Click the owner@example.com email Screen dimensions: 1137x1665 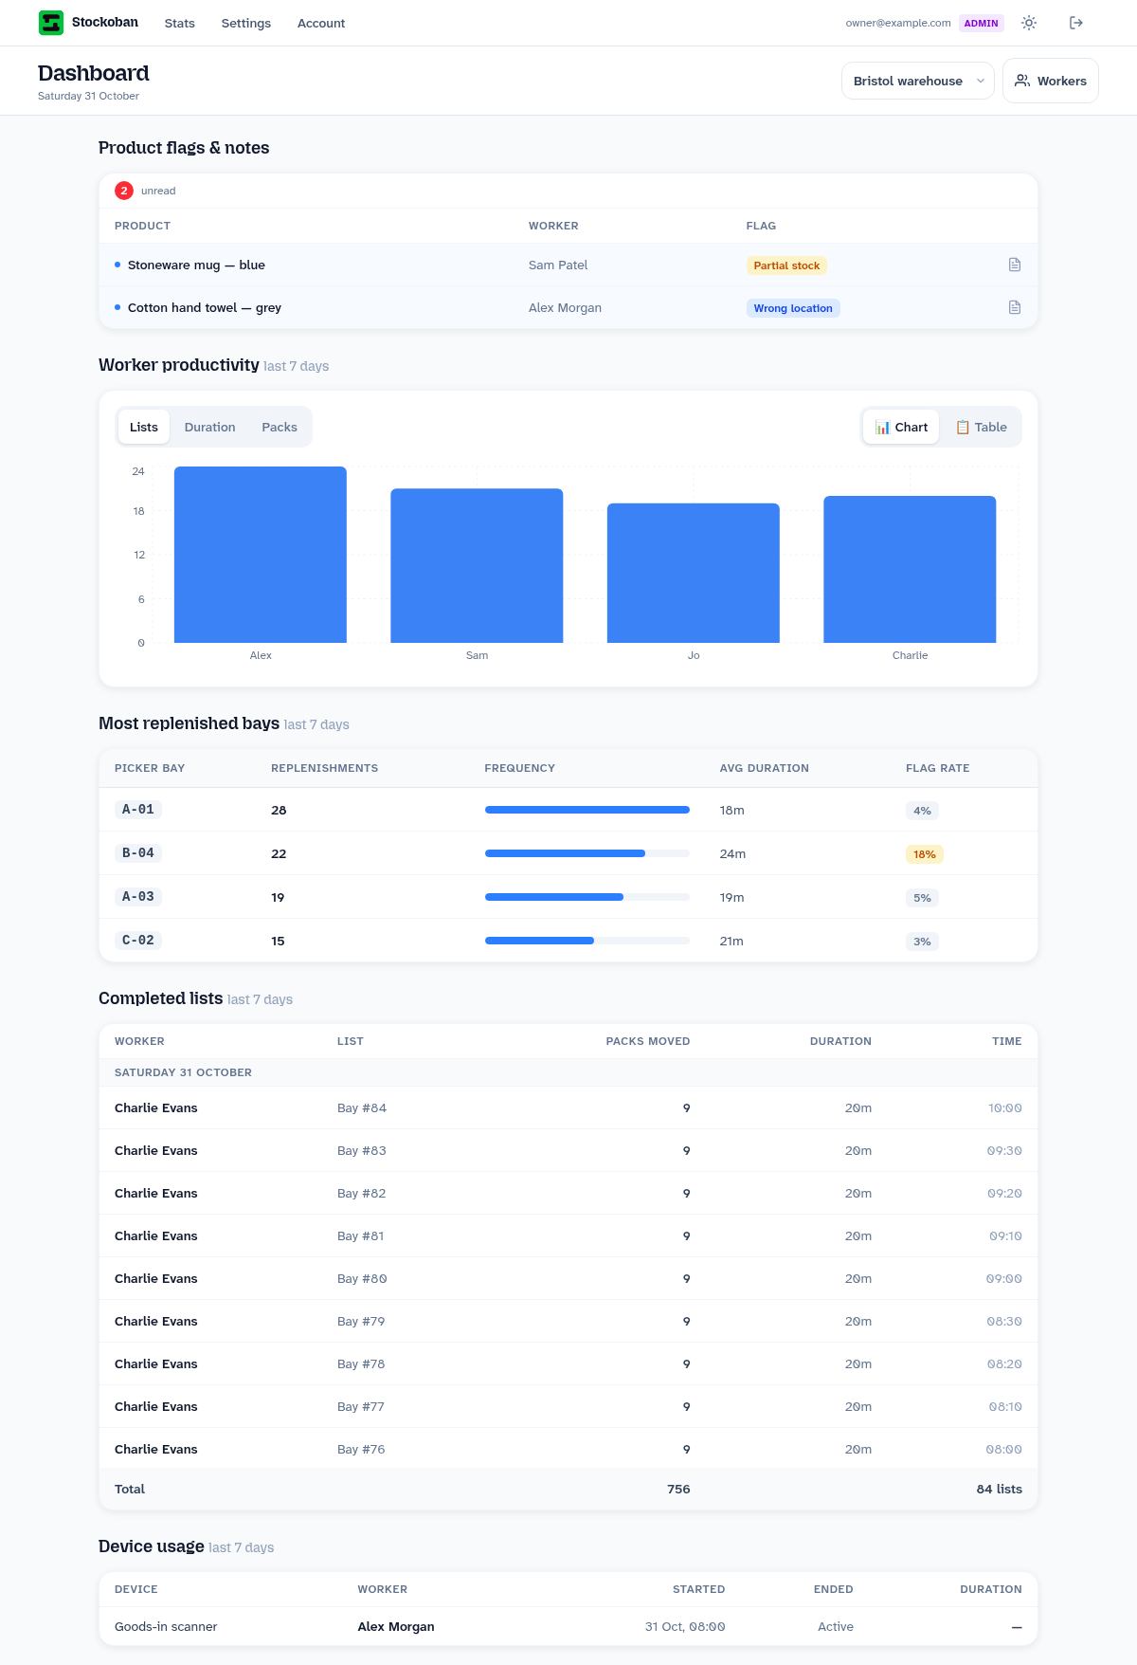click(x=898, y=23)
